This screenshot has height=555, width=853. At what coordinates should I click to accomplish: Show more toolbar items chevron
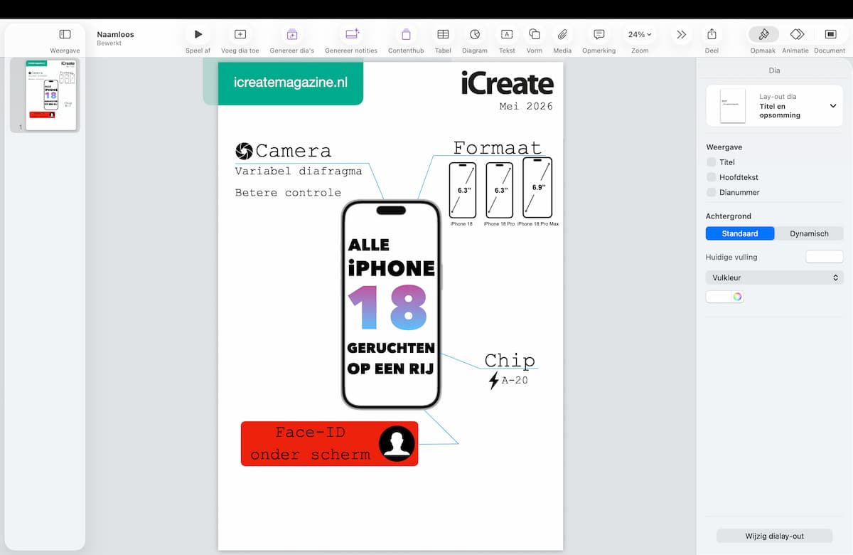682,34
